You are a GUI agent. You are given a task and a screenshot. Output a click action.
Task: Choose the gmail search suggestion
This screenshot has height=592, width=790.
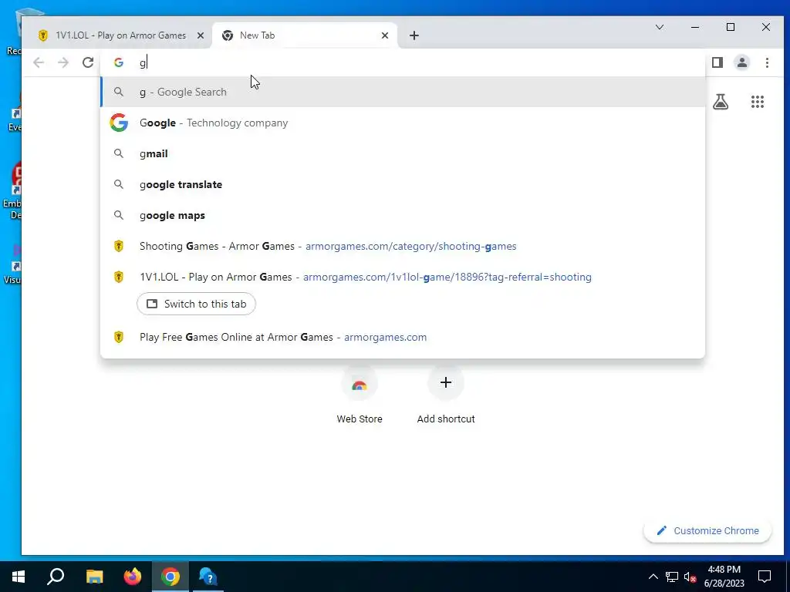(x=403, y=153)
